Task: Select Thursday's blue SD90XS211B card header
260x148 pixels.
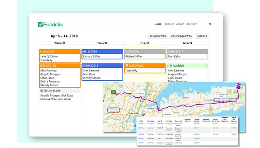Action: pyautogui.click(x=102, y=65)
